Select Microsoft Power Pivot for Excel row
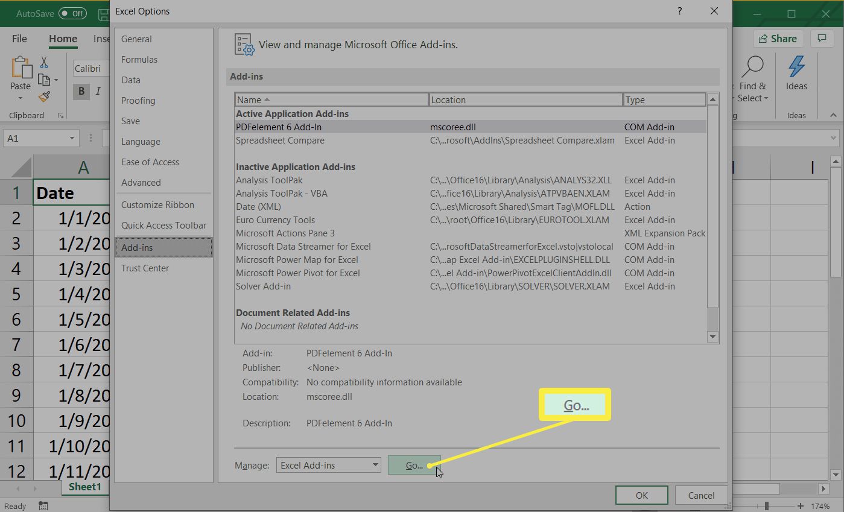Screen dimensions: 844x512 [x=470, y=273]
